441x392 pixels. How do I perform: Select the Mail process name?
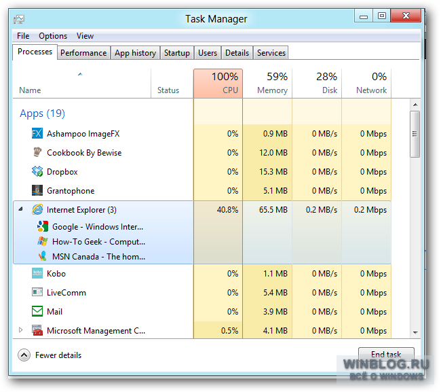(x=54, y=312)
